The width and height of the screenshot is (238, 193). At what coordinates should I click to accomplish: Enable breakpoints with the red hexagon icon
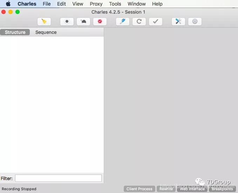tap(100, 22)
